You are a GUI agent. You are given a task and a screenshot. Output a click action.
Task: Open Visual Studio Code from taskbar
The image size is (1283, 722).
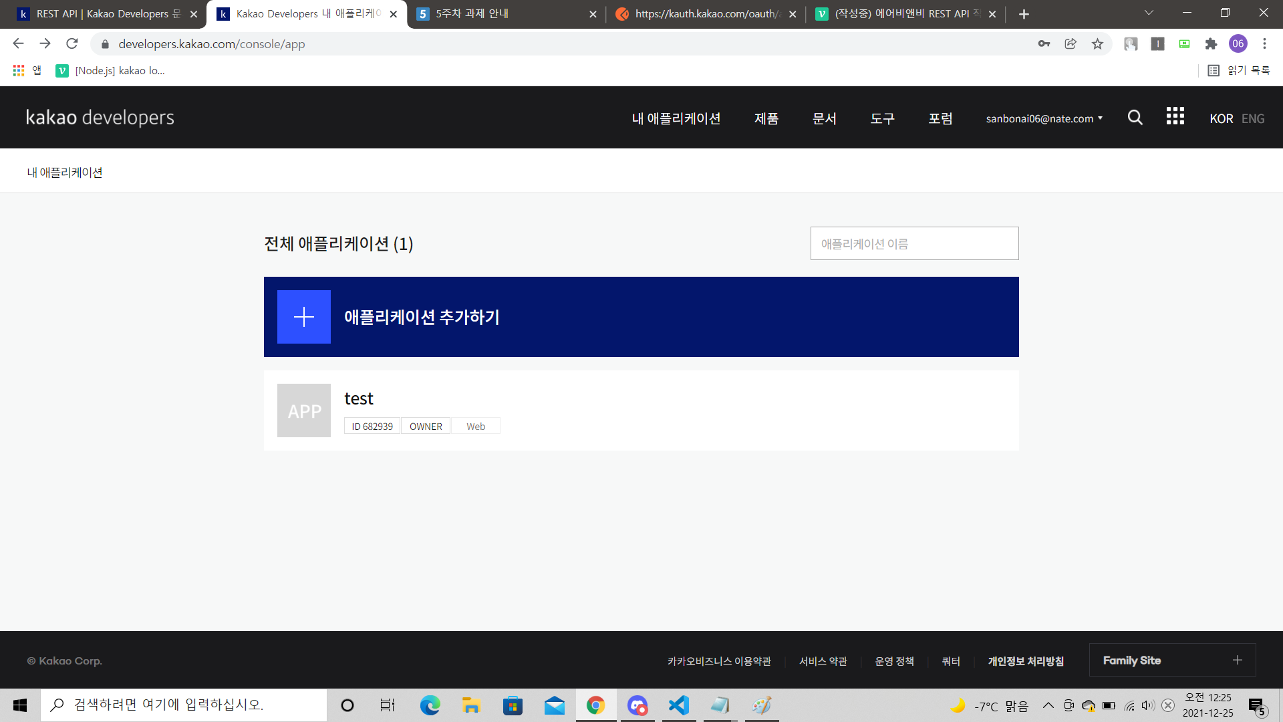(678, 705)
